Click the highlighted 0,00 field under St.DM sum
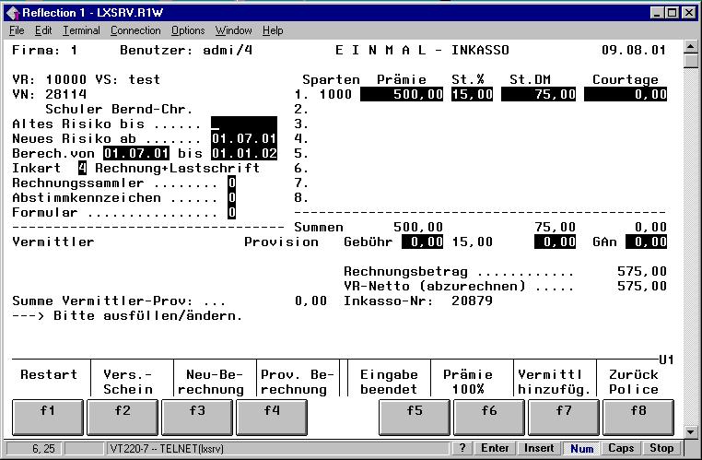Screen dimensions: 702x460 [x=556, y=242]
